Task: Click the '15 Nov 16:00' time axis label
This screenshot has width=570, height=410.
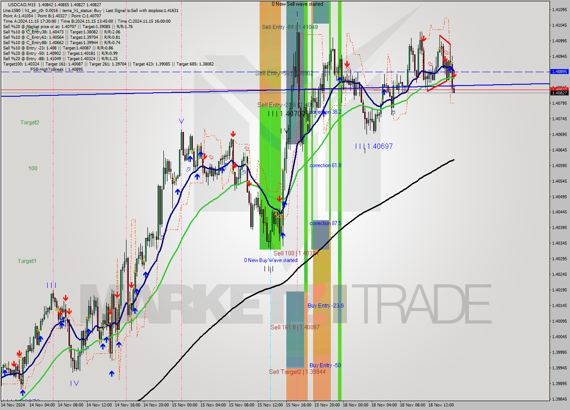Action: point(299,405)
